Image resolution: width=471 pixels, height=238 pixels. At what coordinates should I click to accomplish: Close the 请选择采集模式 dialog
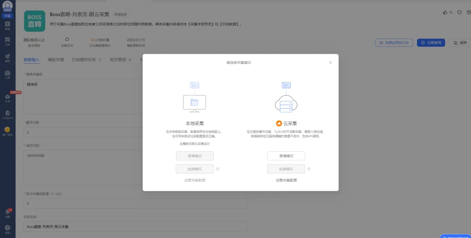click(330, 63)
